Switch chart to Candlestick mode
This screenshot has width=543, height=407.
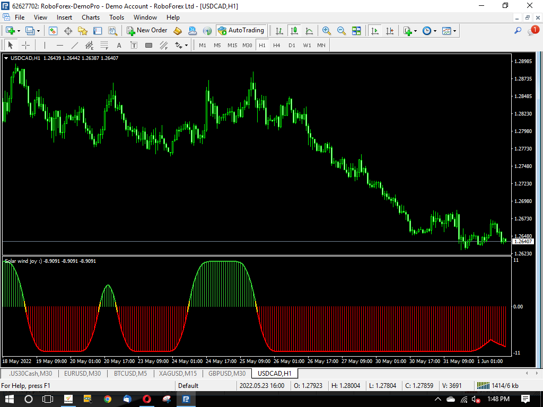click(294, 30)
